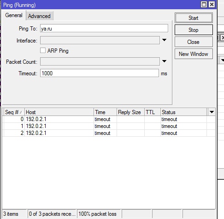Open the table columns dropdown arrow
The width and height of the screenshot is (224, 219).
[212, 112]
